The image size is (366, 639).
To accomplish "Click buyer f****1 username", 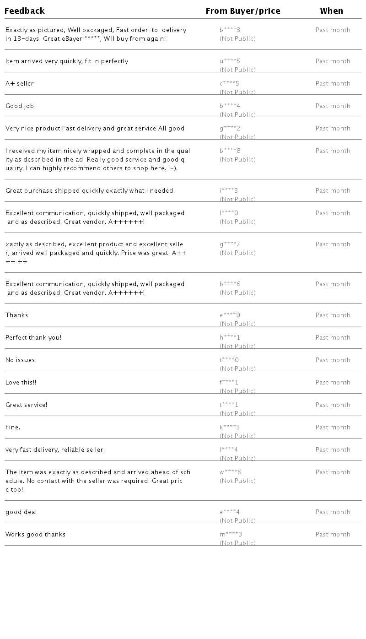I will pos(229,383).
